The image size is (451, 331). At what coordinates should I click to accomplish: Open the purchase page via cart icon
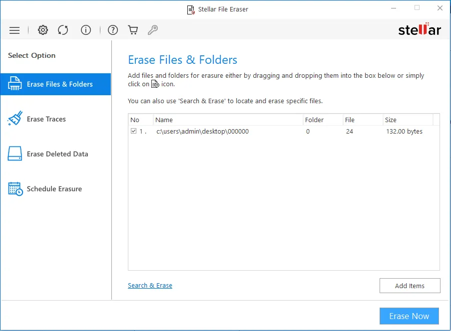click(x=133, y=30)
